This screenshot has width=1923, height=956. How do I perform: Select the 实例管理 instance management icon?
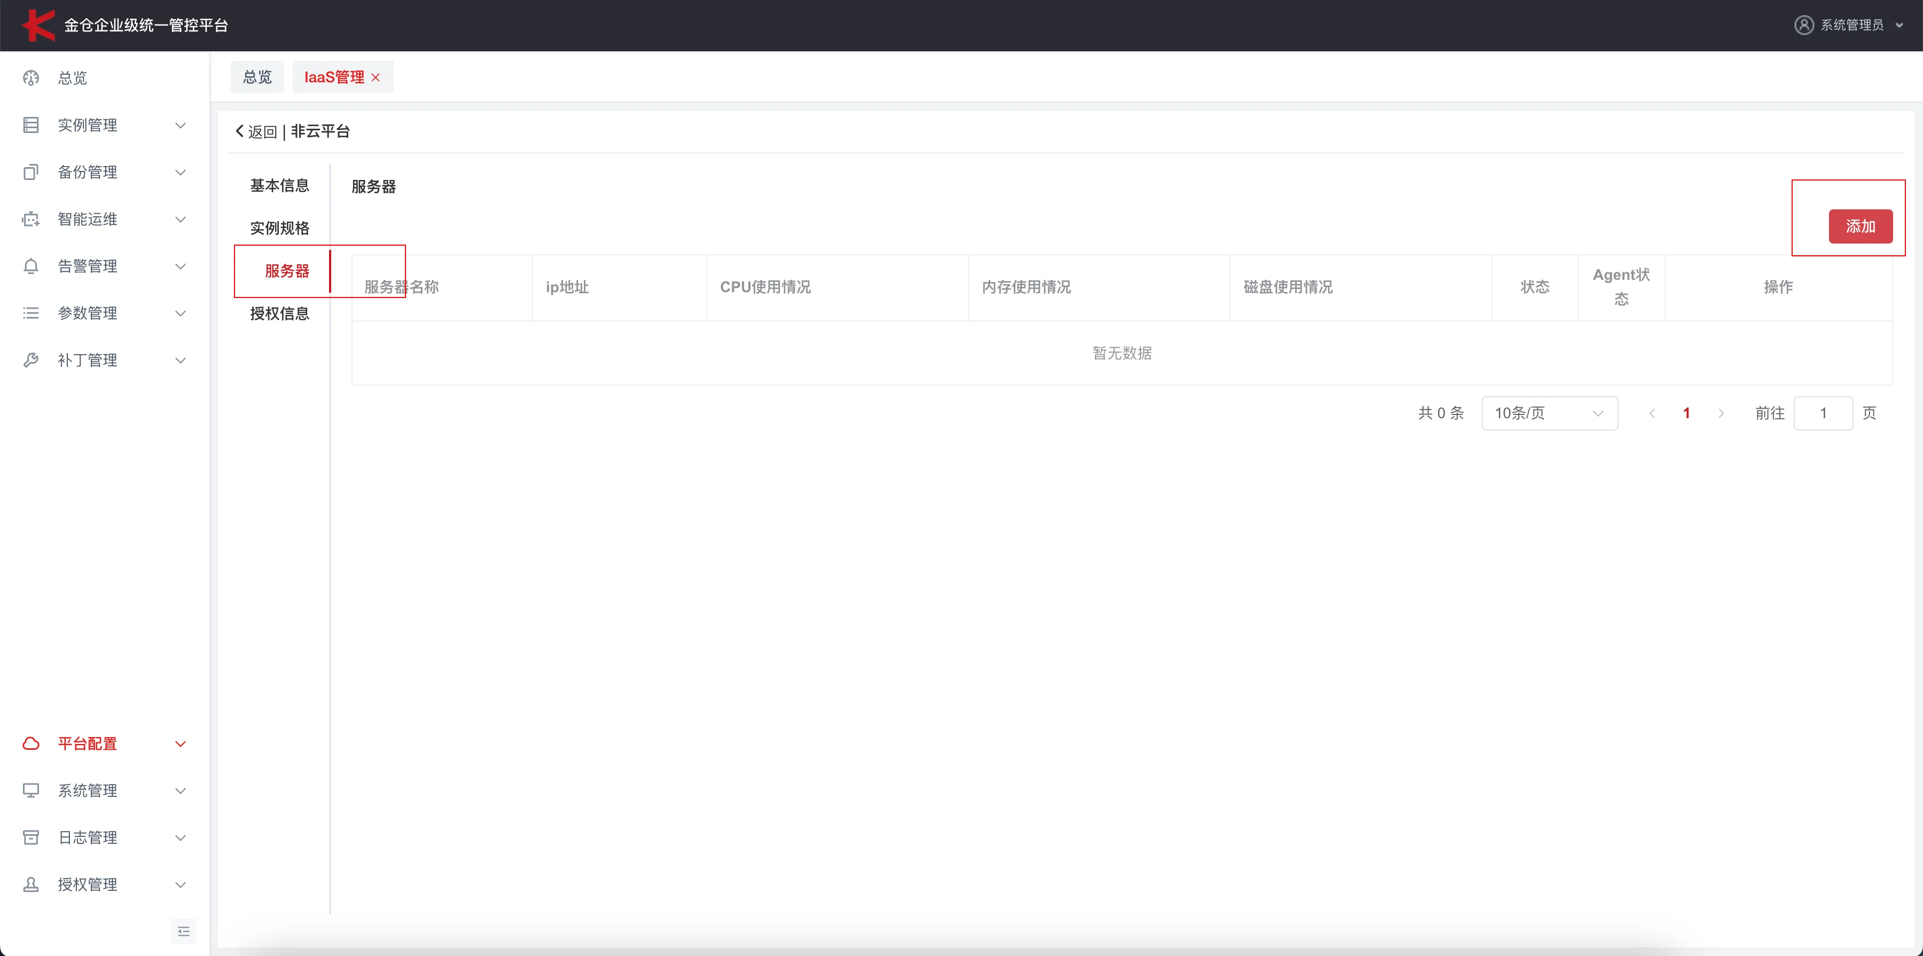(30, 124)
